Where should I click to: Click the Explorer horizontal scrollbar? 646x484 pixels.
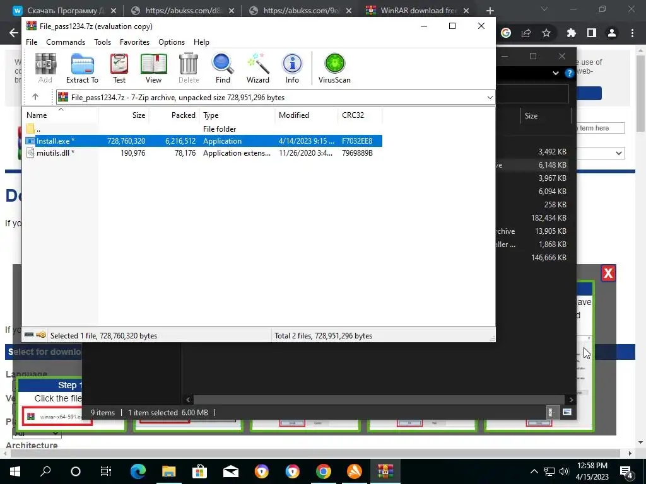tap(379, 399)
